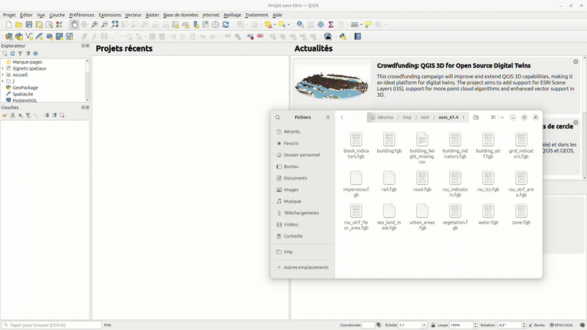Open the Couche menu
Screen dimensions: 587x330
coord(57,15)
